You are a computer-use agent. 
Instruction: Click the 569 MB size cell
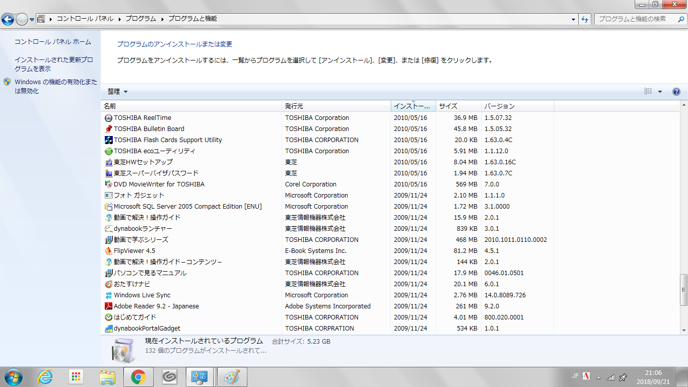pyautogui.click(x=466, y=184)
